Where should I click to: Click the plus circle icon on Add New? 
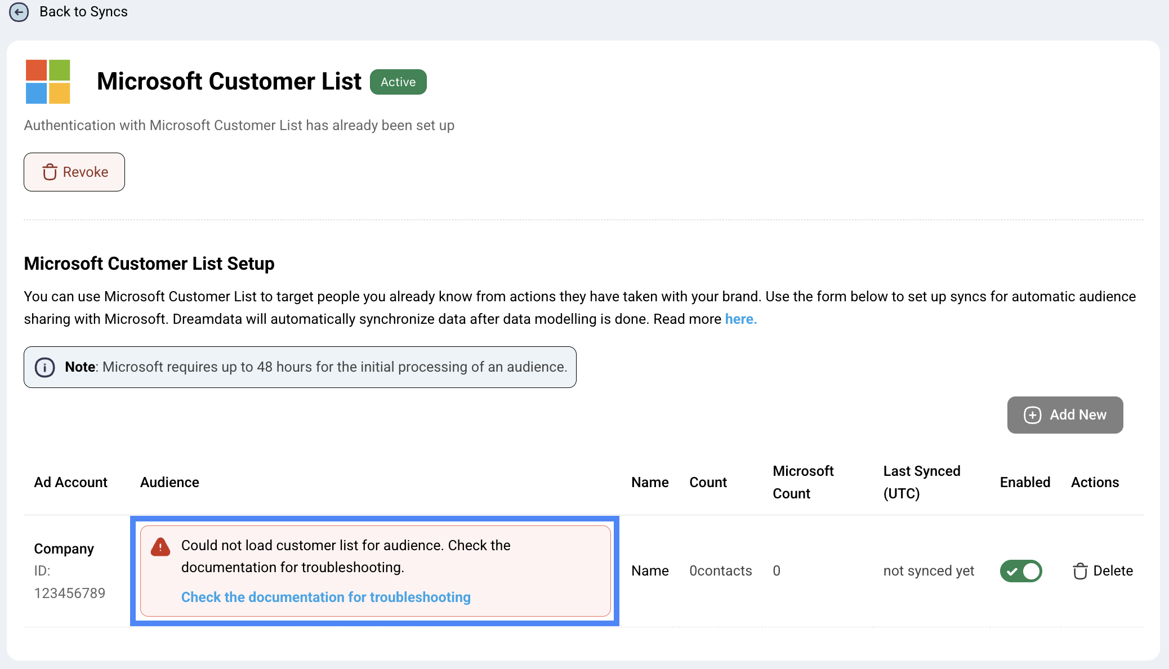[1032, 415]
